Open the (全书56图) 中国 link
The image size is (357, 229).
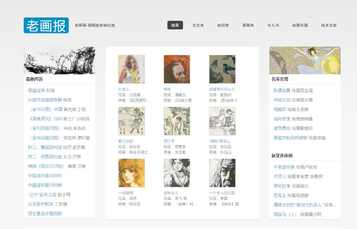pyautogui.click(x=46, y=110)
